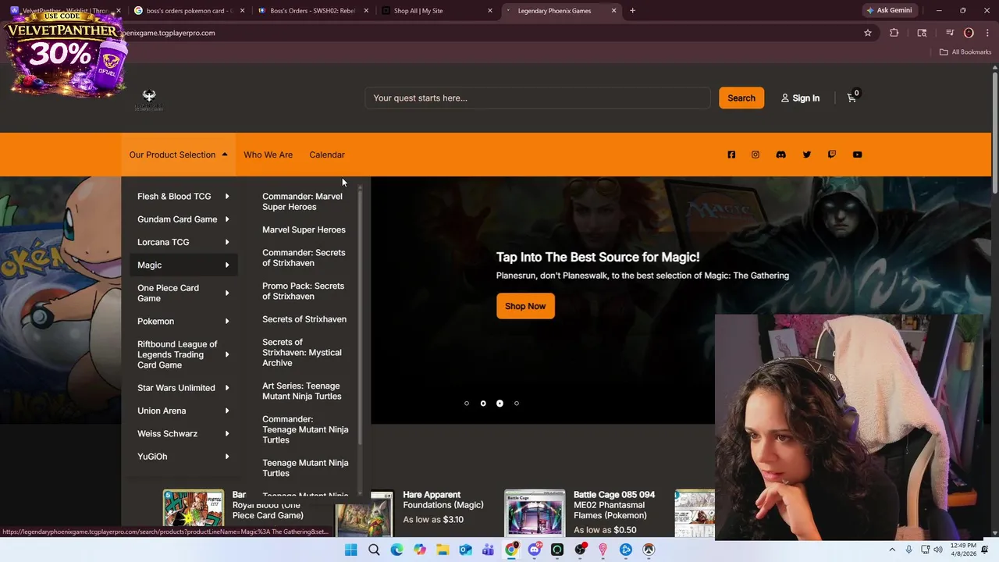The height and width of the screenshot is (562, 999).
Task: Switch to Shop All My Site tab
Action: pyautogui.click(x=437, y=11)
